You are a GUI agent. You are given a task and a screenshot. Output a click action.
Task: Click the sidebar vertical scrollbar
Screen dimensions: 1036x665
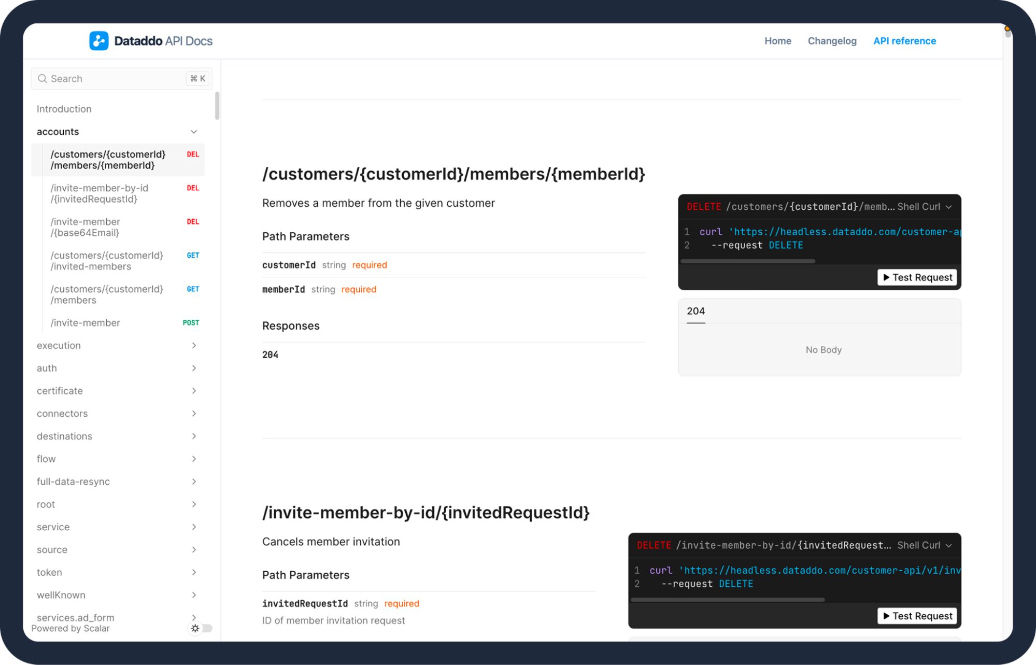pyautogui.click(x=217, y=106)
